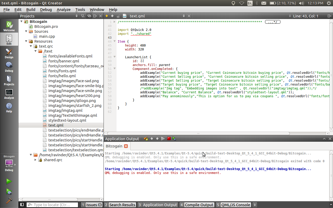Clear the Application Output pane
The width and height of the screenshot is (333, 208).
[x=146, y=139]
